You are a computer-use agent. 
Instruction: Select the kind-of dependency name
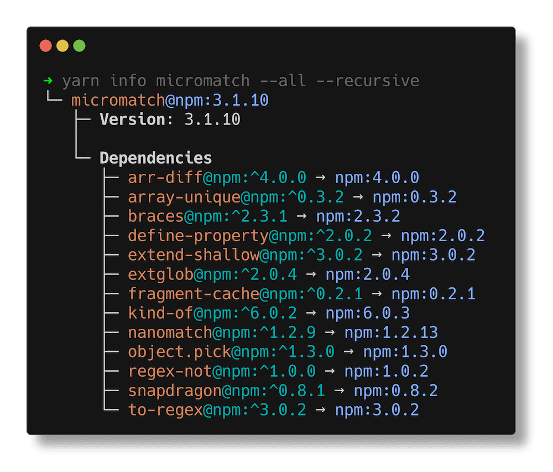tap(160, 313)
